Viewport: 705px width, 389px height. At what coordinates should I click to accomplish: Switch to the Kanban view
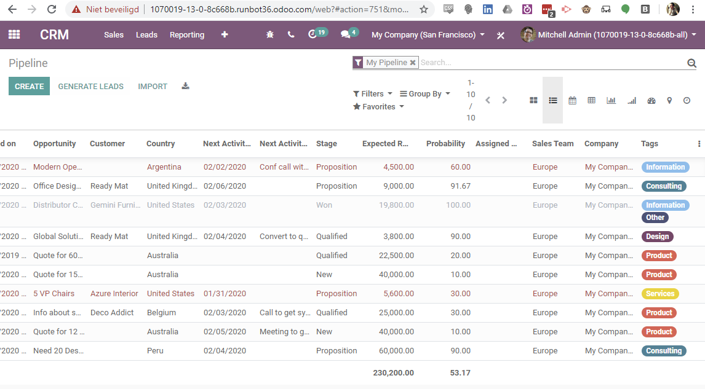[533, 100]
